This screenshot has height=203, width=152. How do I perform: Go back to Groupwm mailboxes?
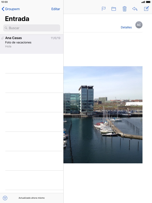(x=11, y=9)
